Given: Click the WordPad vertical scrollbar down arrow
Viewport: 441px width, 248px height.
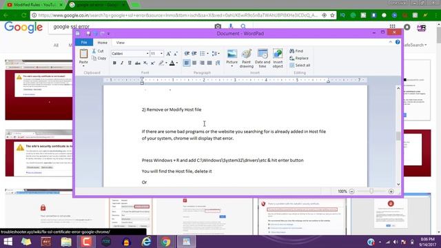Looking at the screenshot, I should [398, 184].
